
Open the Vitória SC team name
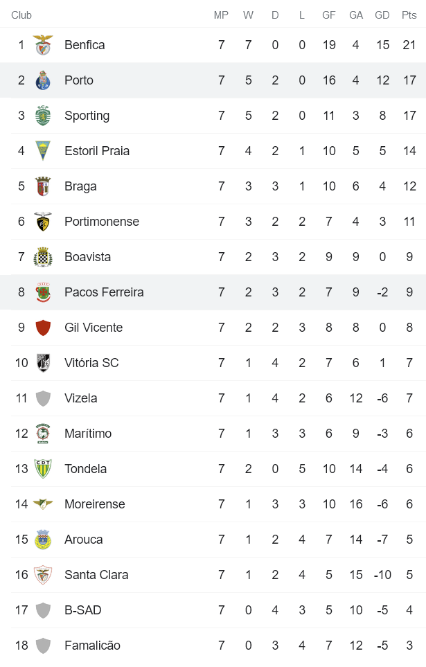coord(91,363)
